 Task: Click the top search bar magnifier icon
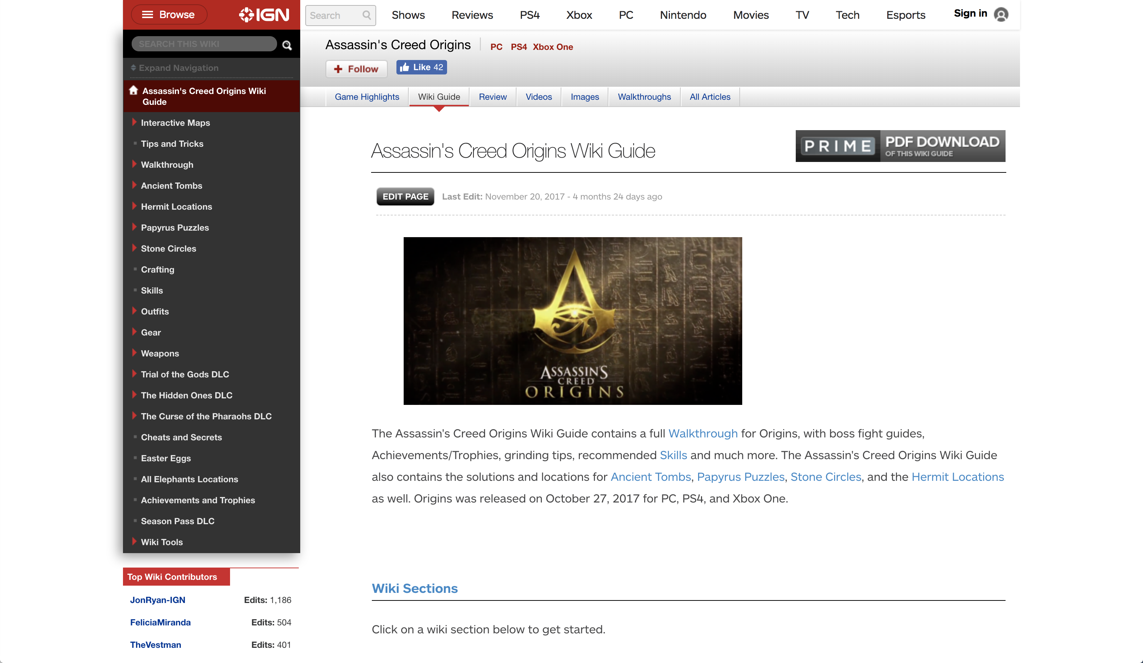pos(366,16)
